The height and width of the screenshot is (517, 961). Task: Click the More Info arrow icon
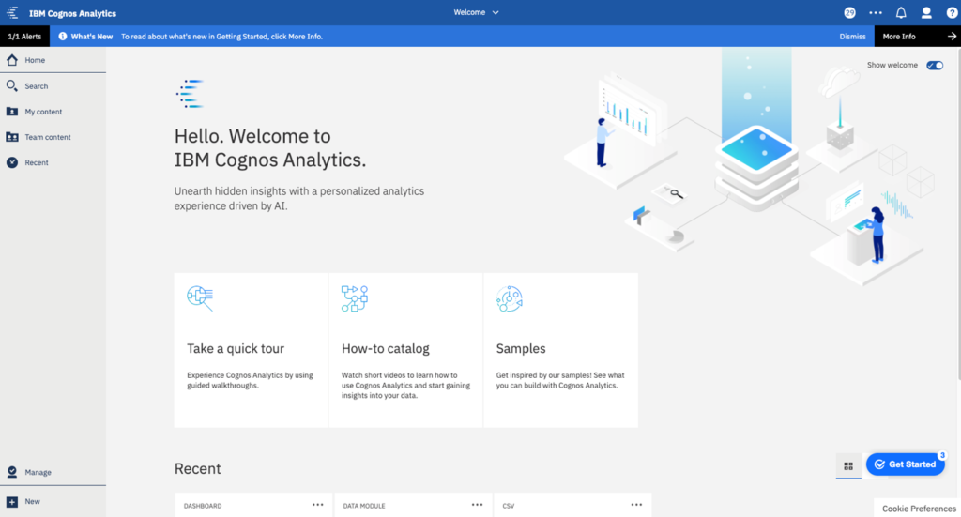(952, 37)
